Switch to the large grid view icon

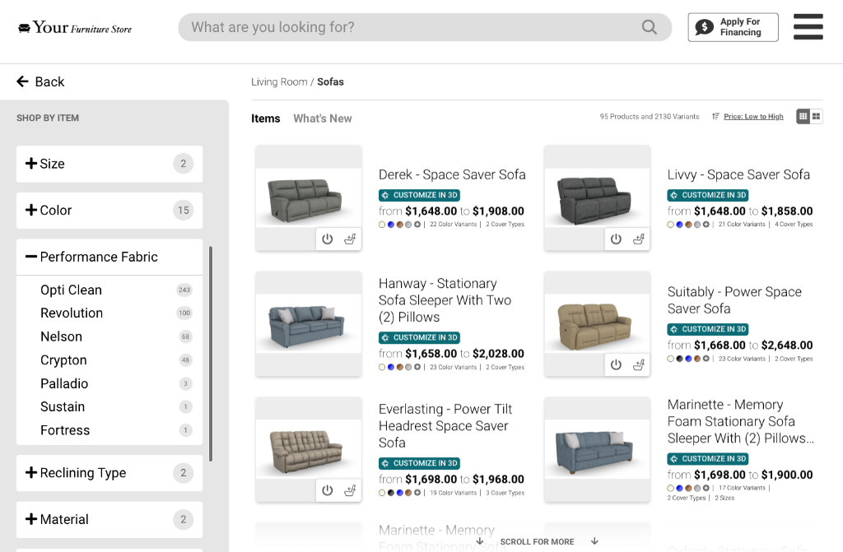(x=816, y=116)
